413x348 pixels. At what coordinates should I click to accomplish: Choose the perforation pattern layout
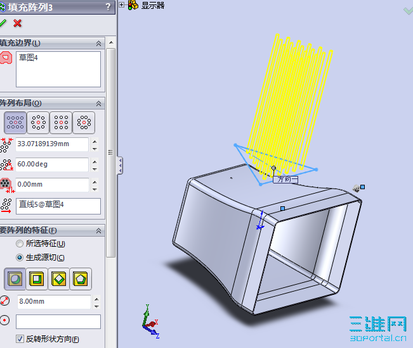pos(15,123)
